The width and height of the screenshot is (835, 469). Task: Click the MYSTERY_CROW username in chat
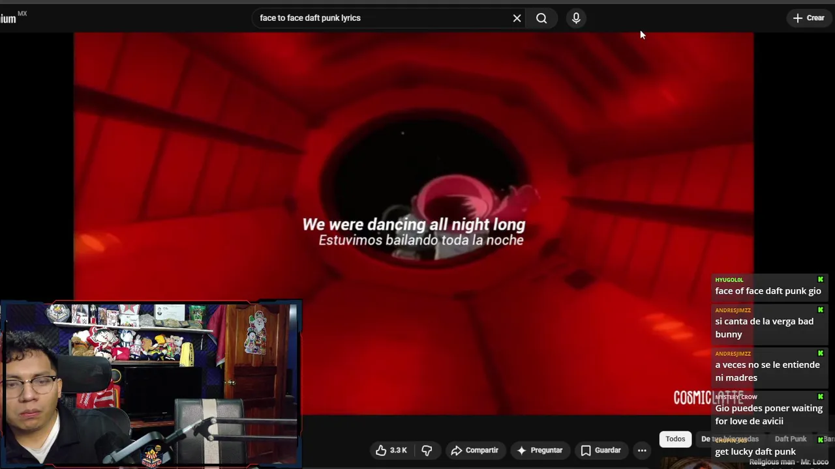[x=736, y=397]
